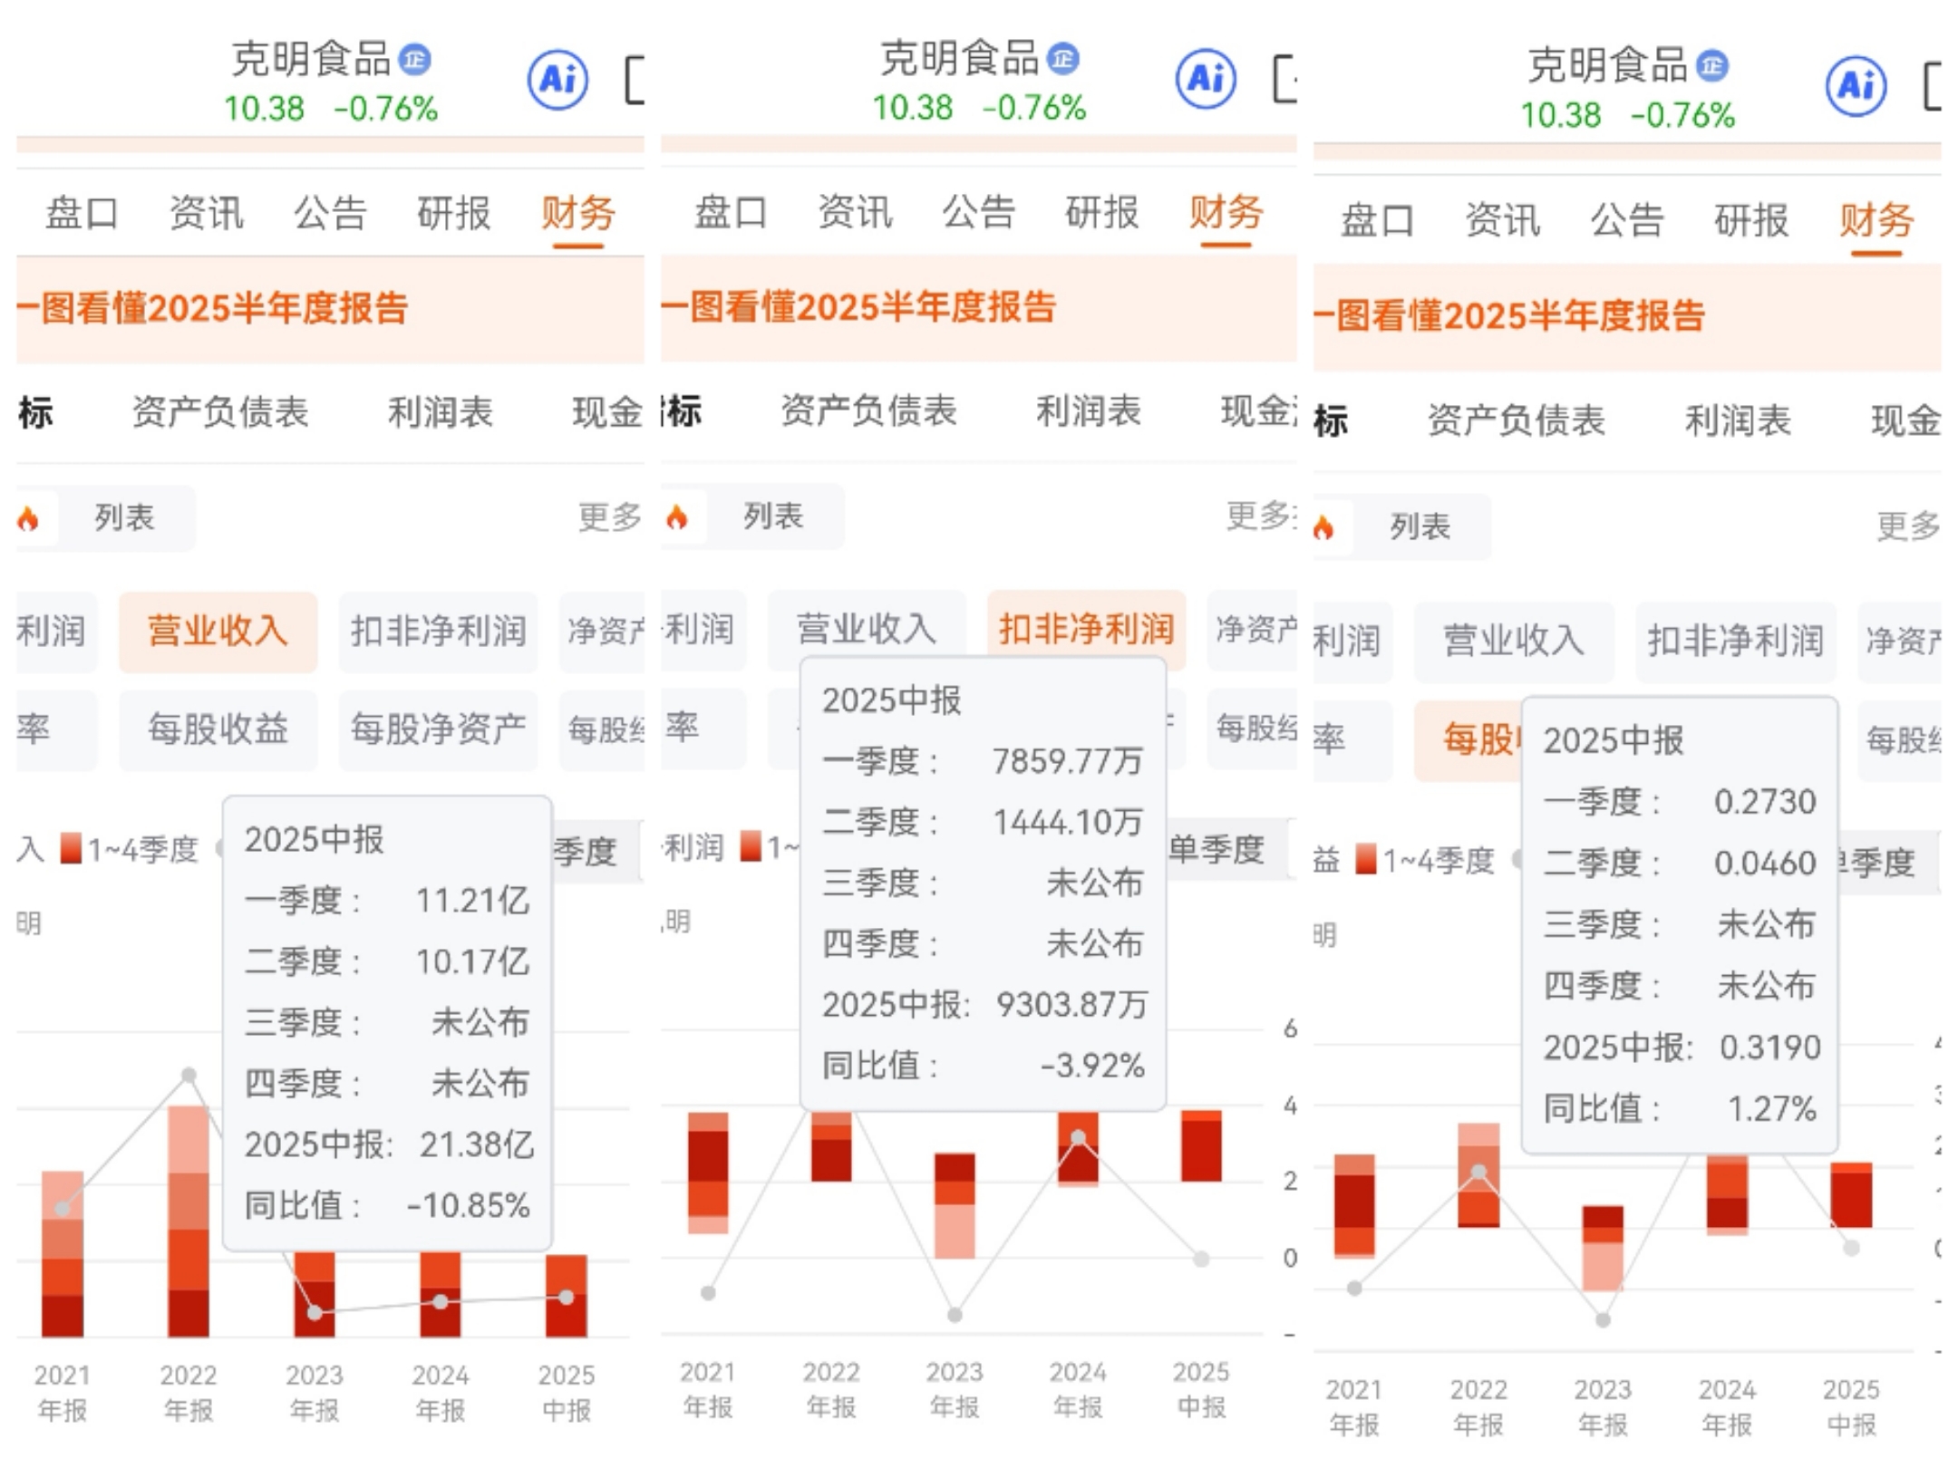Open 一图看懂2025半年度报告 banner in middle panel
The height and width of the screenshot is (1468, 1958).
979,307
